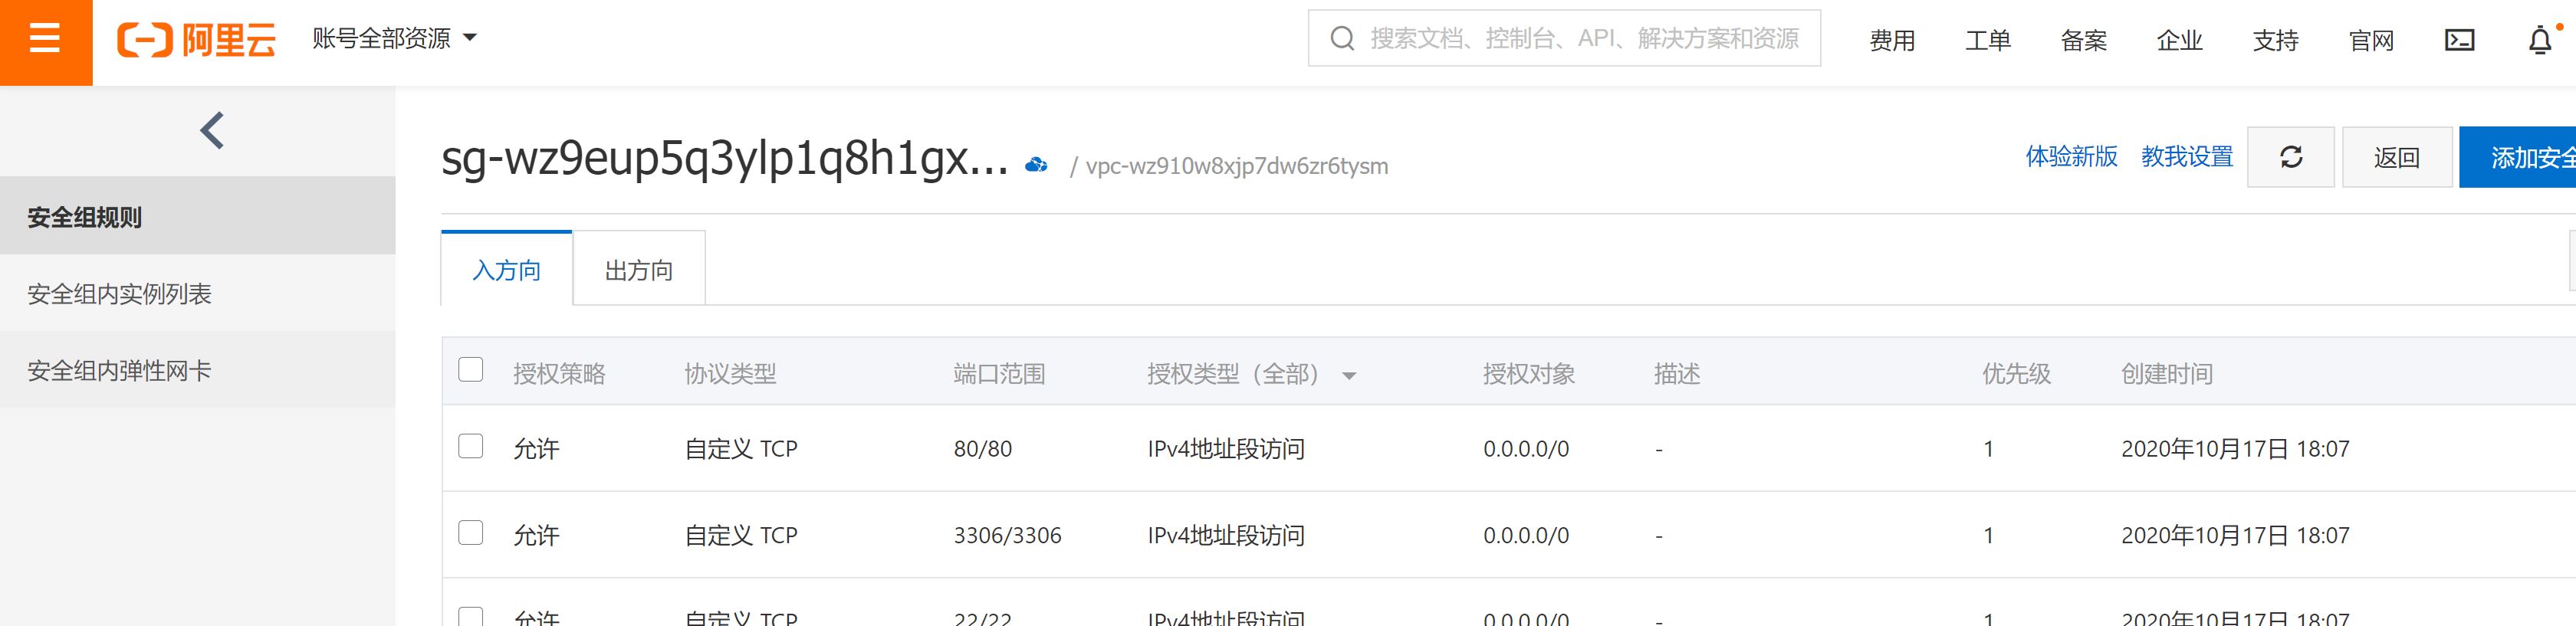2576x626 pixels.
Task: Click priority 1 in the 80/80 row
Action: point(1989,449)
